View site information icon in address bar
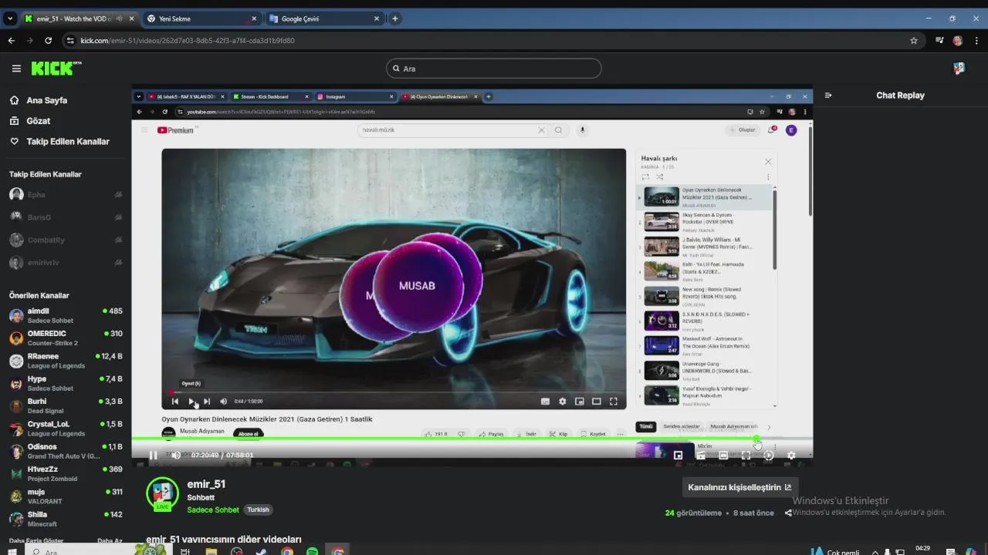The height and width of the screenshot is (555, 988). [70, 40]
